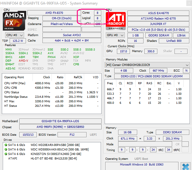Viewport: 192px width, 170px height.
Task: Click the PCIe v2.0 x16 link field
Action: click(x=158, y=30)
